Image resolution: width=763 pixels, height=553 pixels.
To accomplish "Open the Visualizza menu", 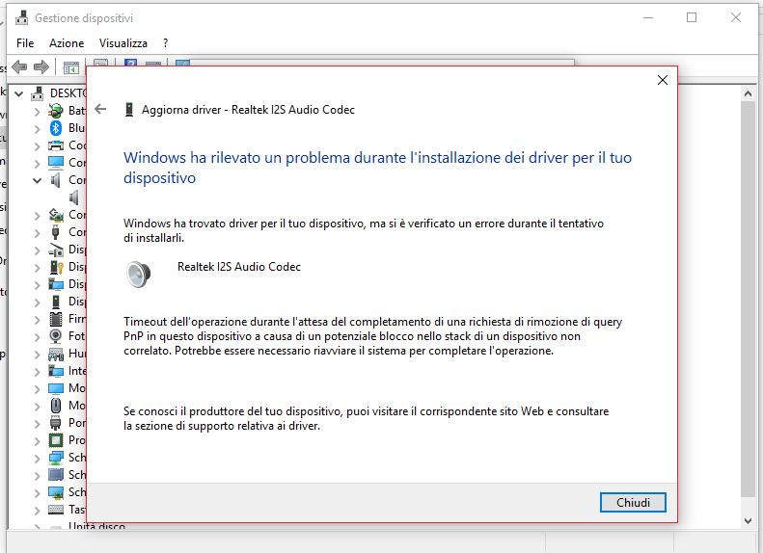I will 123,43.
